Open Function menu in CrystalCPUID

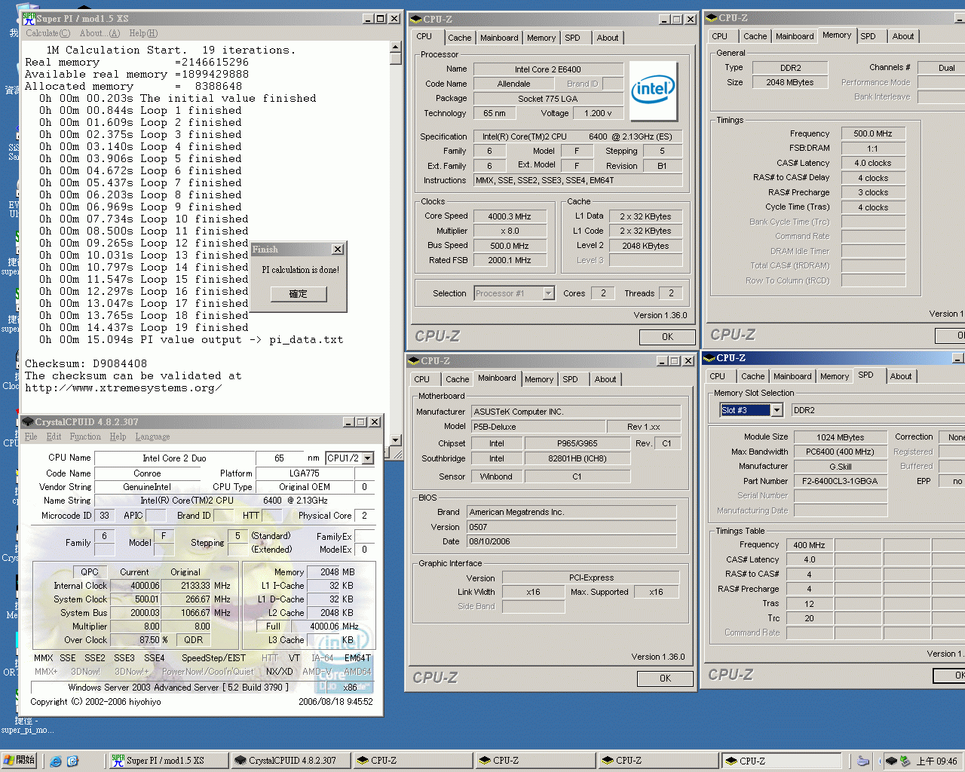pos(85,437)
